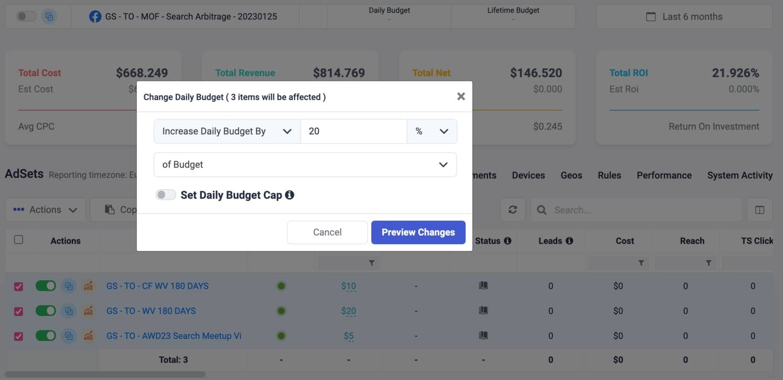The image size is (783, 380).
Task: Click the status book icon in the AWD23 Search Meetup row
Action: (x=483, y=335)
